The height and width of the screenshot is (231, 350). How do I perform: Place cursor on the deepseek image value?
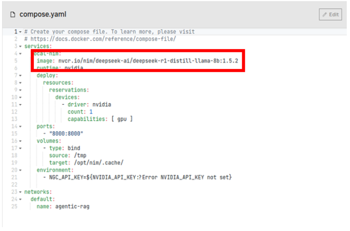148,61
